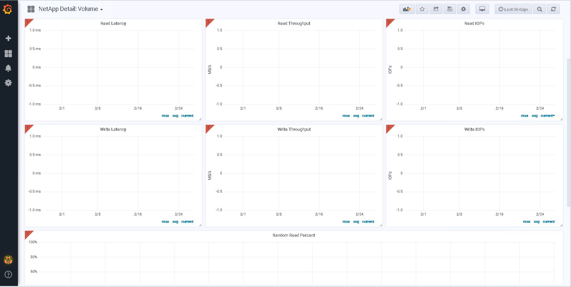Open the Read Latency panel title menu
Screen dimensions: 571x287
(113, 24)
